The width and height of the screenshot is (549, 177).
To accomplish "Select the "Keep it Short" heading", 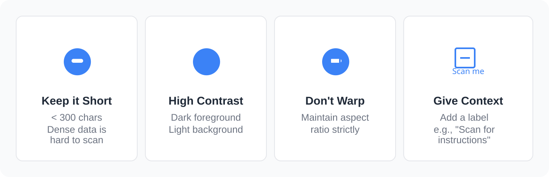I will coord(77,101).
